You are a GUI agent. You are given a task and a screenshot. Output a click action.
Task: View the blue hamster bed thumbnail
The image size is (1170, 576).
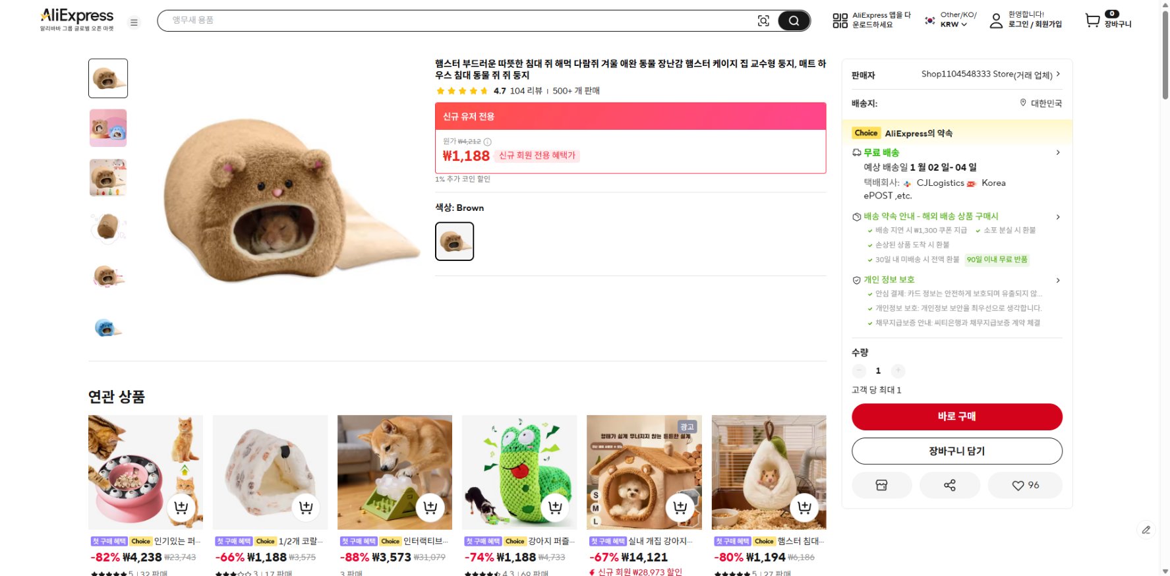(x=107, y=327)
